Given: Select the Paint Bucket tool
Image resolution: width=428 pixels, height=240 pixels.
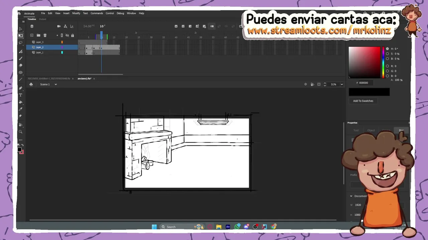Looking at the screenshot, I should click(x=20, y=102).
